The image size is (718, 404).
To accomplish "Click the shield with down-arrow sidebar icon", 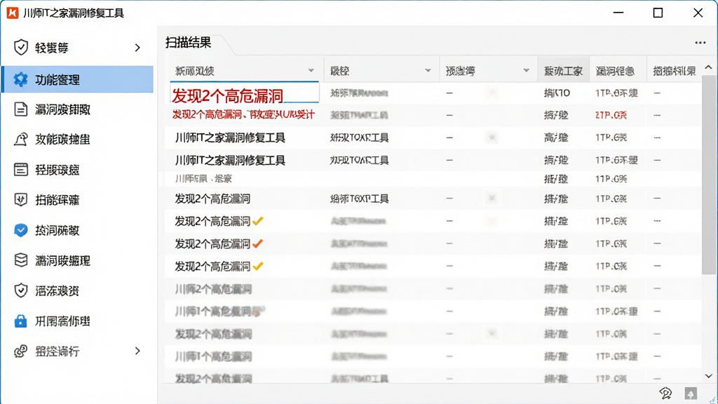I will (x=20, y=200).
